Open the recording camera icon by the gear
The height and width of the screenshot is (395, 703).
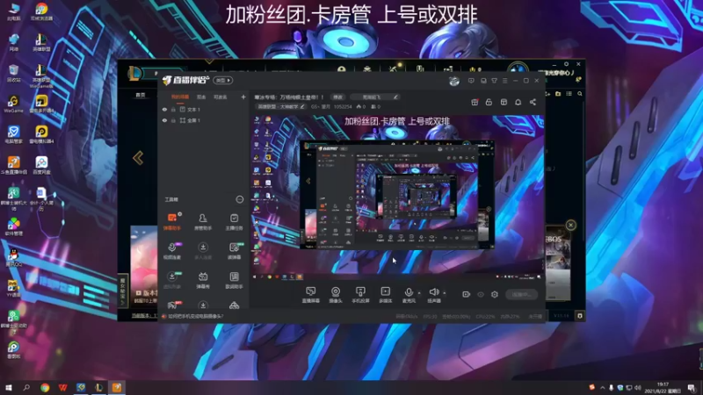point(467,294)
